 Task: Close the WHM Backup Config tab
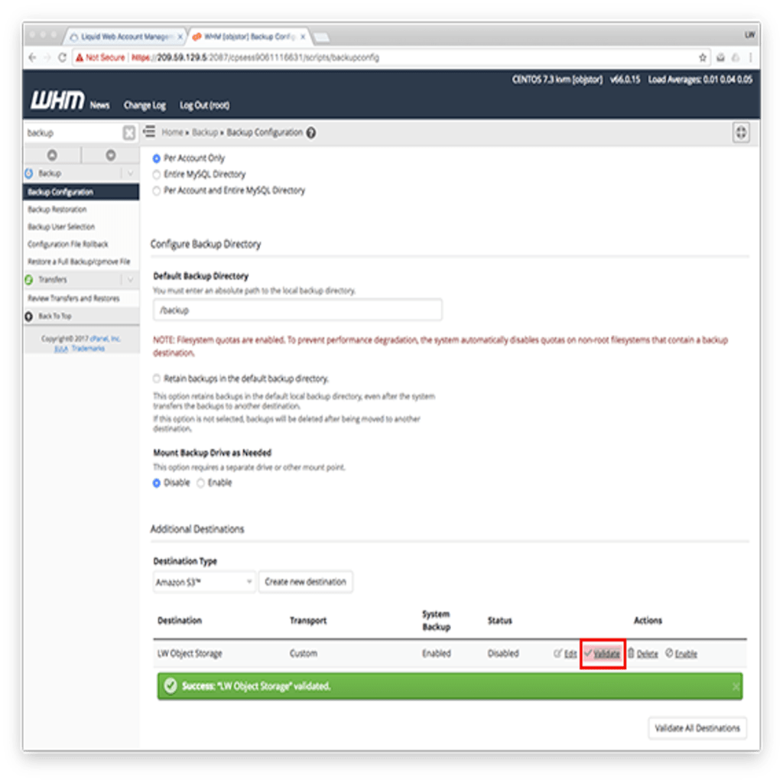pyautogui.click(x=303, y=37)
